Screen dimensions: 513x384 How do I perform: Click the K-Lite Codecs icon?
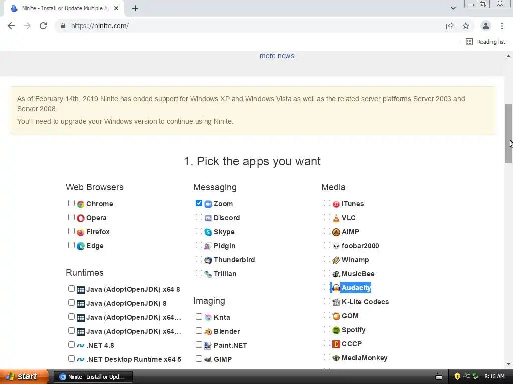pos(336,302)
